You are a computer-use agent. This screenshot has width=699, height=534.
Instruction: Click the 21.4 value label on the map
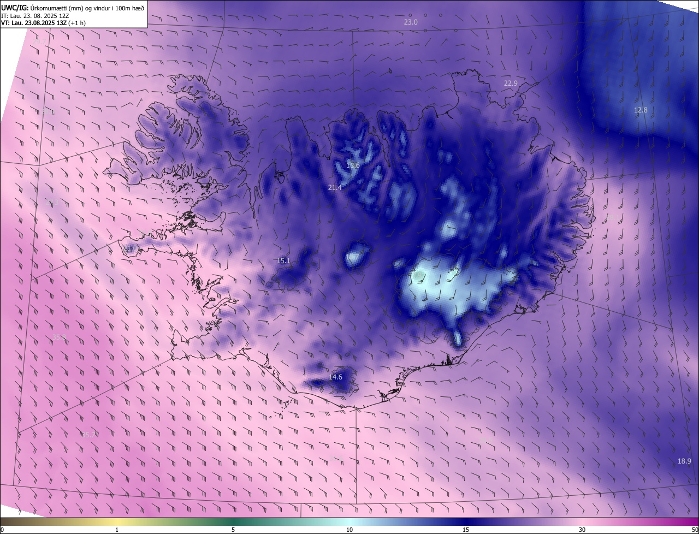coord(335,188)
